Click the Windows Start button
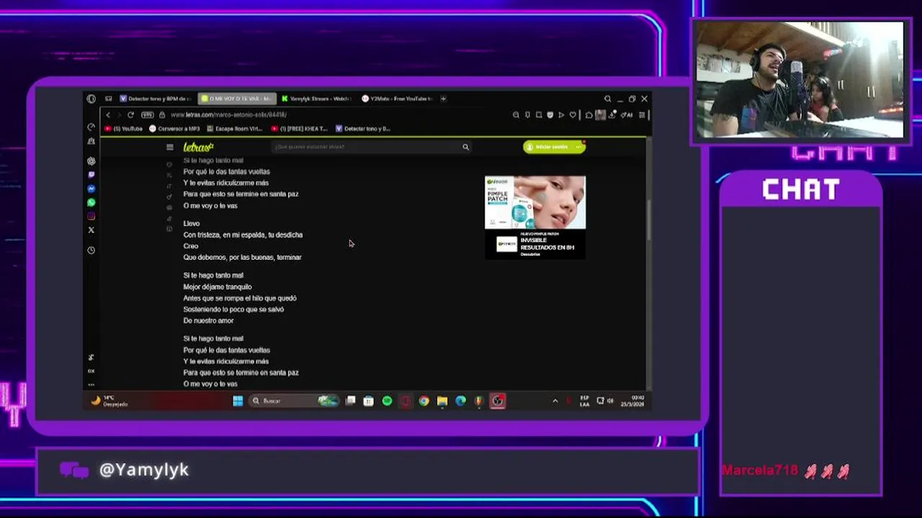The height and width of the screenshot is (518, 922). [x=238, y=401]
